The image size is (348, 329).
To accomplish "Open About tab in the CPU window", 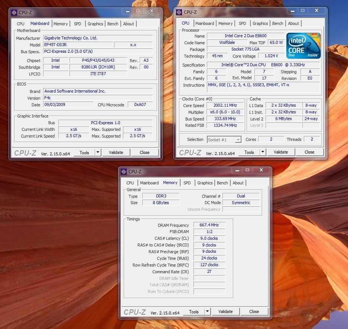I will (293, 23).
